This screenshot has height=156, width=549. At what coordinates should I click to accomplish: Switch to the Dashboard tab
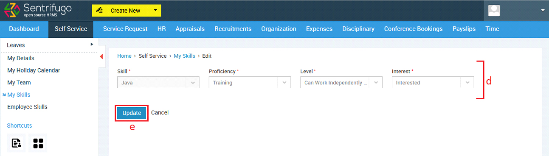coord(24,29)
